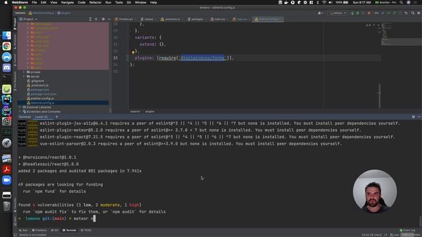Switch to the Timeline.jsx editor tab

pos(125,19)
